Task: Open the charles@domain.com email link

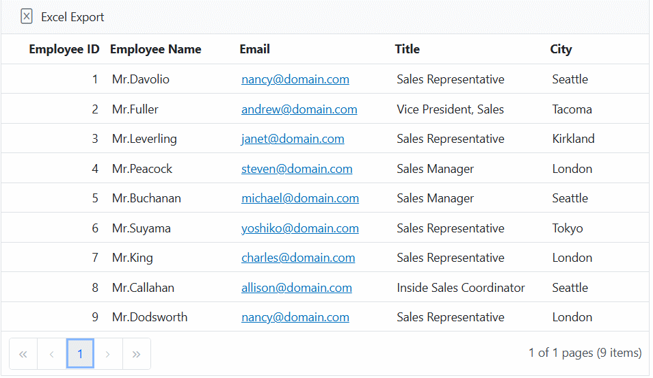Action: click(x=298, y=258)
